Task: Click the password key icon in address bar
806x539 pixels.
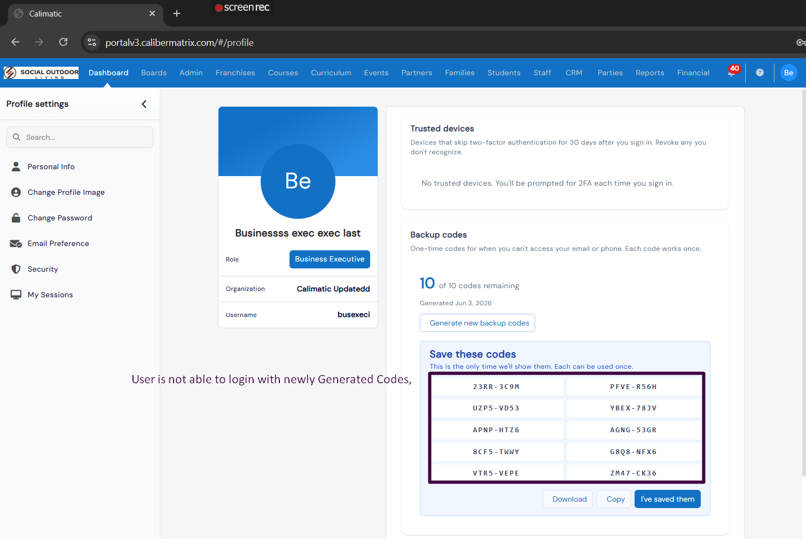Action: pos(800,42)
